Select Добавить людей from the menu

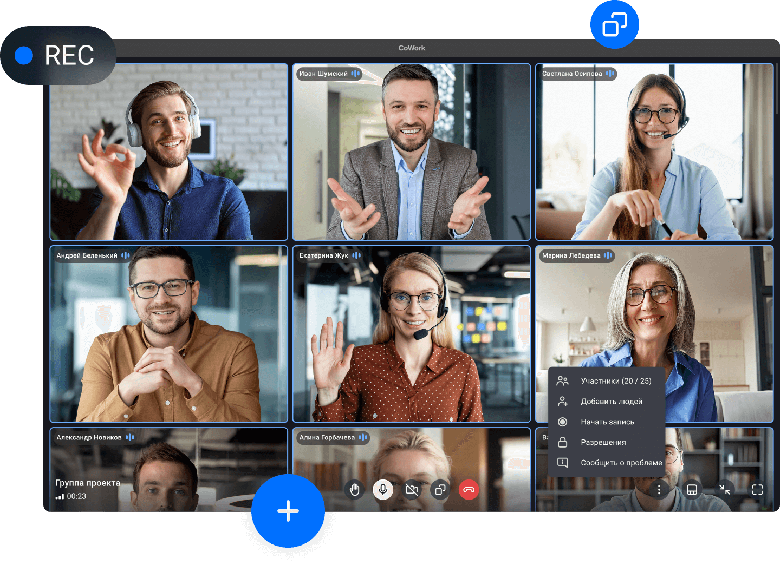point(611,402)
